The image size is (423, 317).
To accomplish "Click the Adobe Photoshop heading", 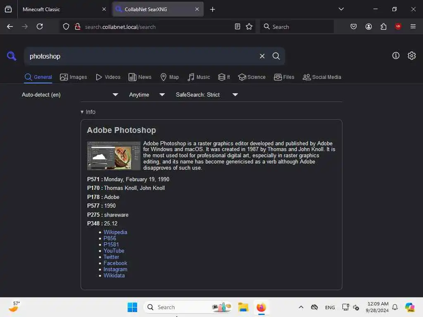I will click(x=121, y=130).
